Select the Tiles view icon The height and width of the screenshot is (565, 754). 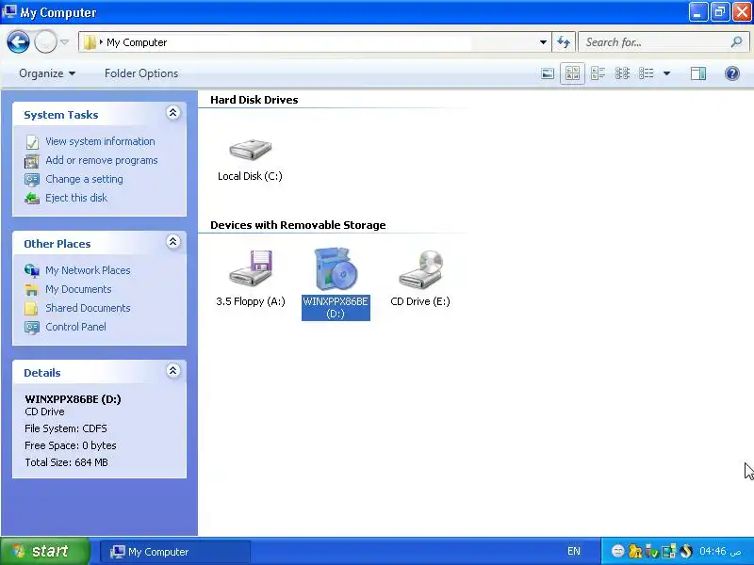[x=598, y=73]
